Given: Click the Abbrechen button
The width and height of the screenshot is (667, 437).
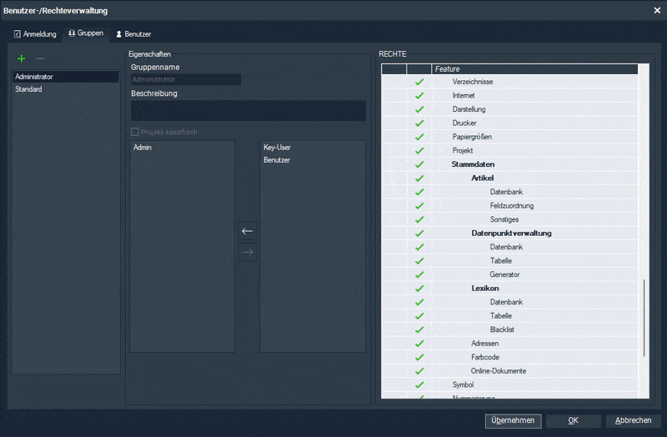Looking at the screenshot, I should (x=634, y=420).
